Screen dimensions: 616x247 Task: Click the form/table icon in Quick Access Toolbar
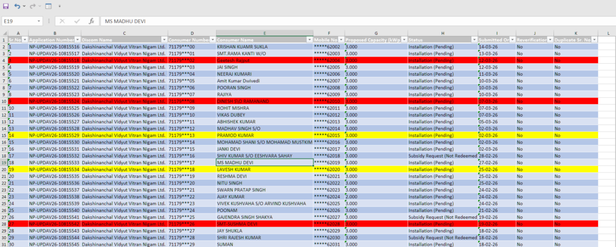tap(48, 6)
